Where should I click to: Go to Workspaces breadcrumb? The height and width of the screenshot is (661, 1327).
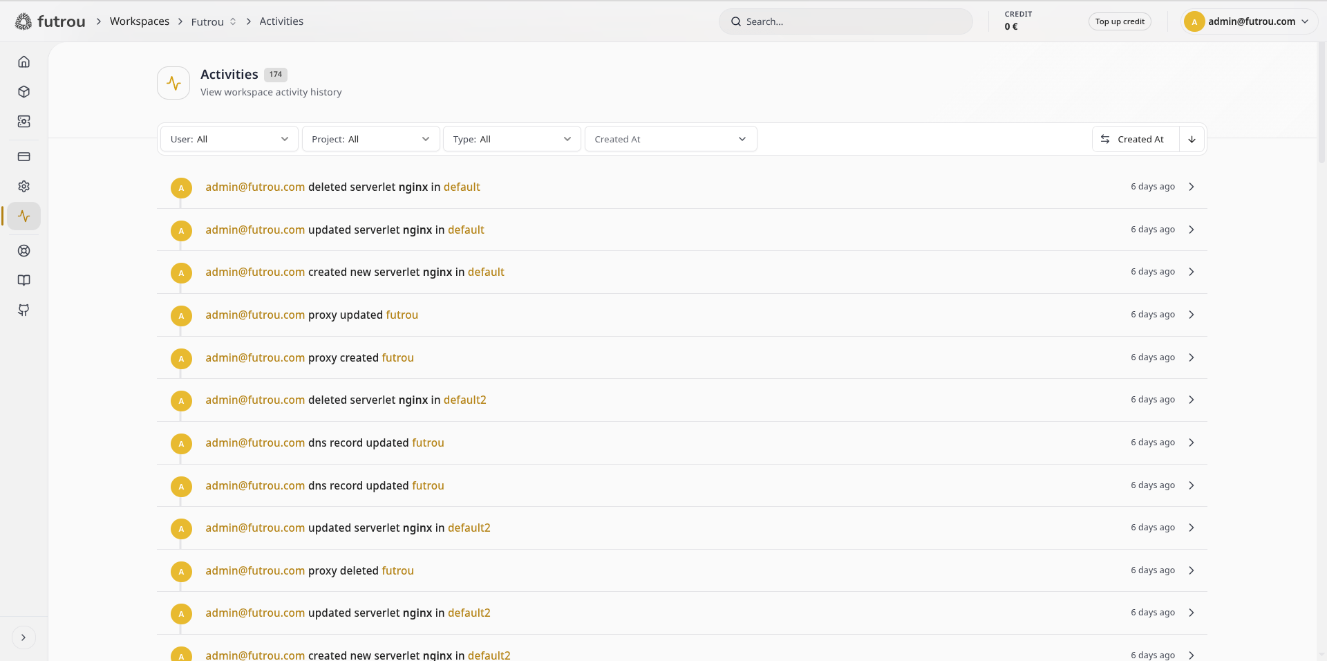click(140, 21)
